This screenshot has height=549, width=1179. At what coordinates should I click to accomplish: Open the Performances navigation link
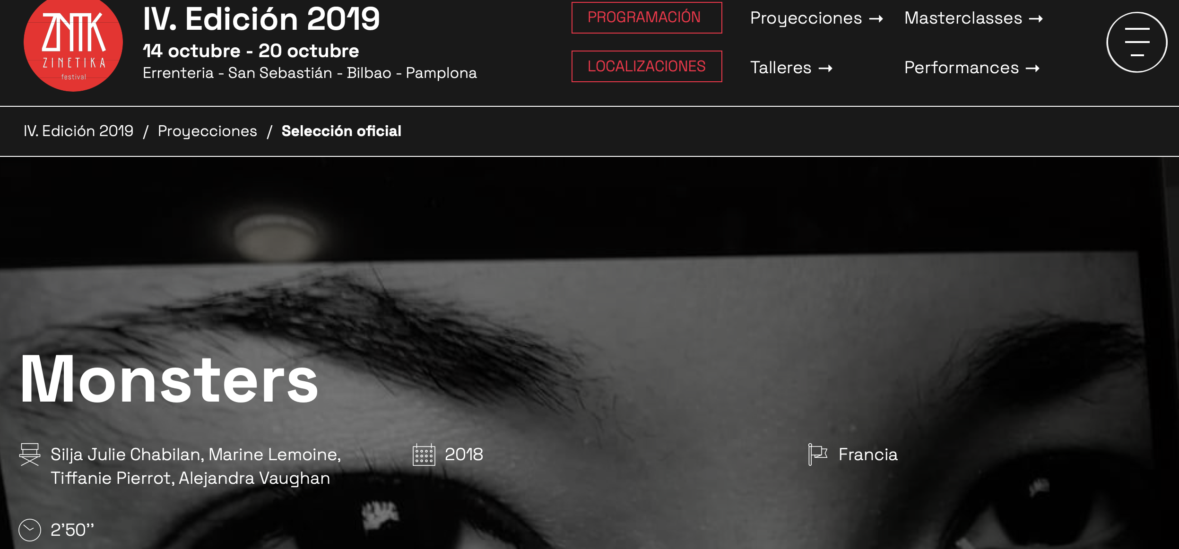point(962,68)
